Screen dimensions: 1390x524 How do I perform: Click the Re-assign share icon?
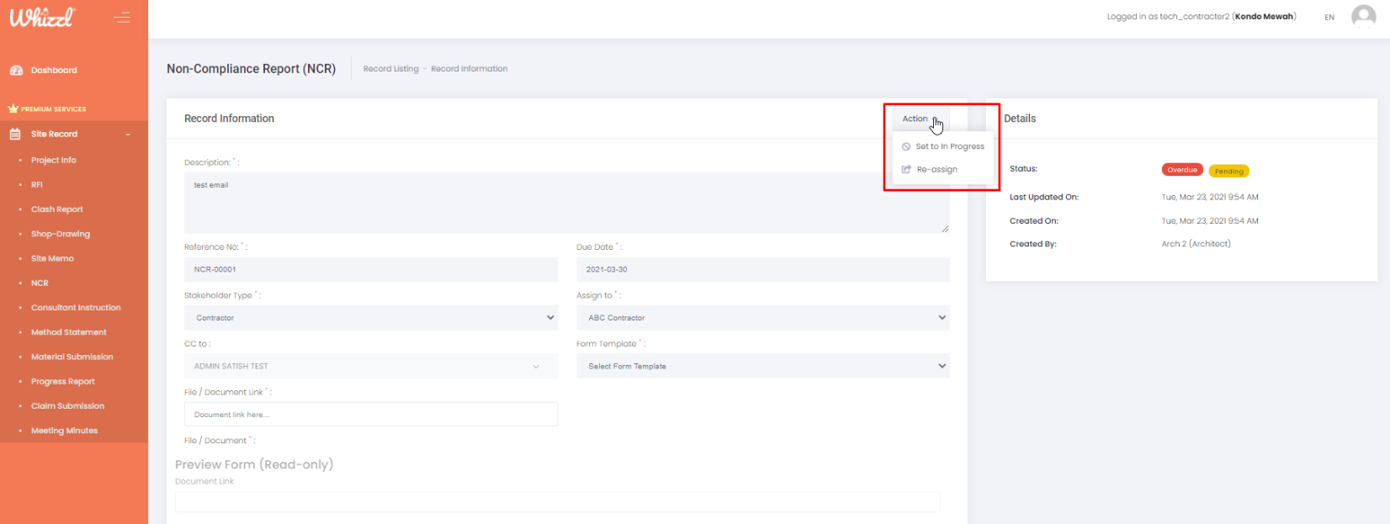click(906, 170)
